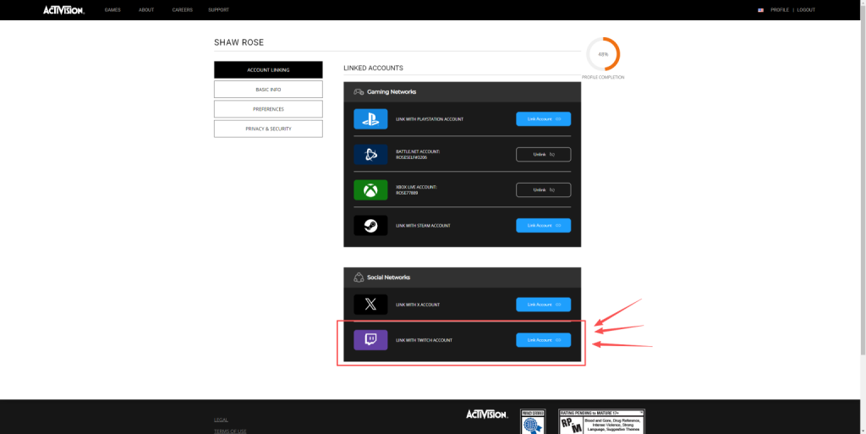Click the Logout link
The height and width of the screenshot is (434, 866).
click(806, 10)
